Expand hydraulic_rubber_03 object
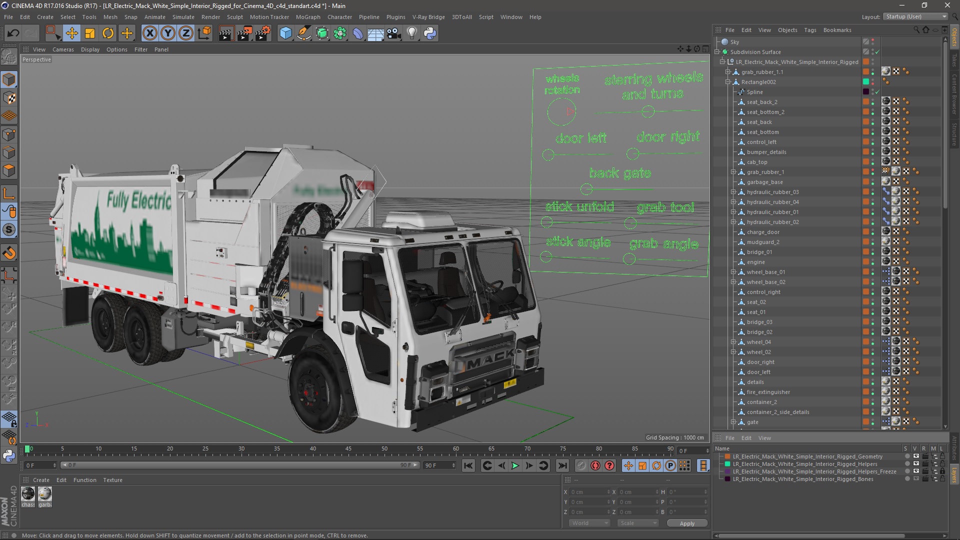960x540 pixels. click(733, 192)
